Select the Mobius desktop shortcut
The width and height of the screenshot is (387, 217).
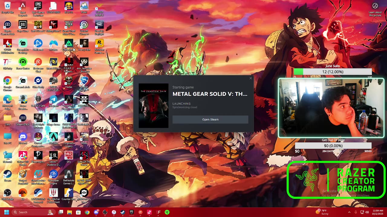click(x=53, y=46)
